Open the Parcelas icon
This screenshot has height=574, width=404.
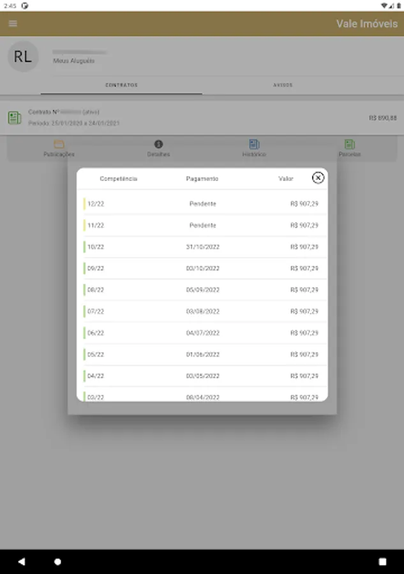coord(349,144)
